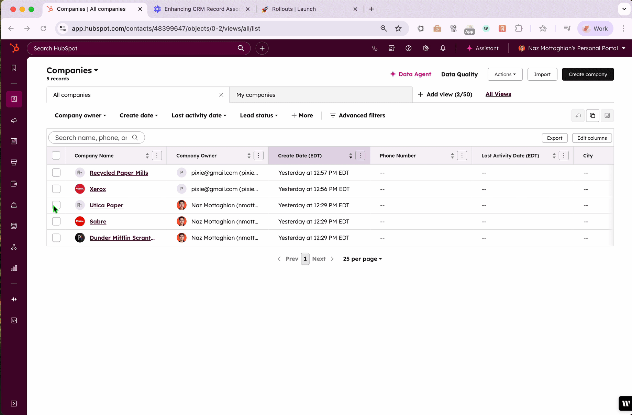Open the 25 per page dropdown
Screen dimensions: 632x415
pos(362,259)
